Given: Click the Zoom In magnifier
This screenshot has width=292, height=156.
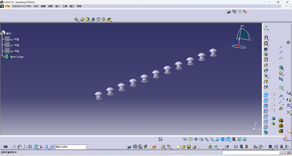Looking at the screenshot, I should coord(206,139).
